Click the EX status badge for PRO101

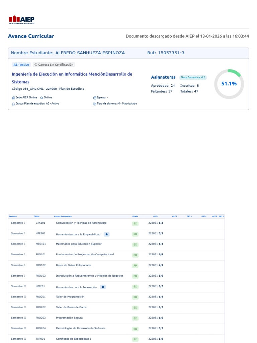135,255
